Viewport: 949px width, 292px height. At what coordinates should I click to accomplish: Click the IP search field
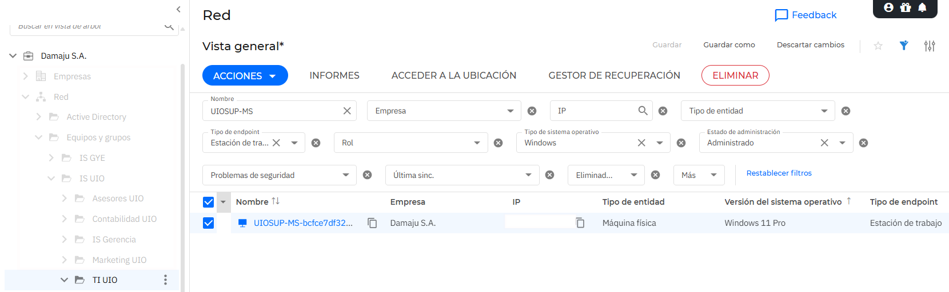[x=593, y=111]
